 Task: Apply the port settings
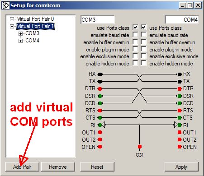181,167
